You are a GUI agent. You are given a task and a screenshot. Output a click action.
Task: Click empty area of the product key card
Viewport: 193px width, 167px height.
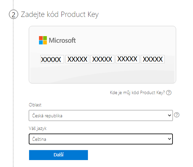coord(102,74)
